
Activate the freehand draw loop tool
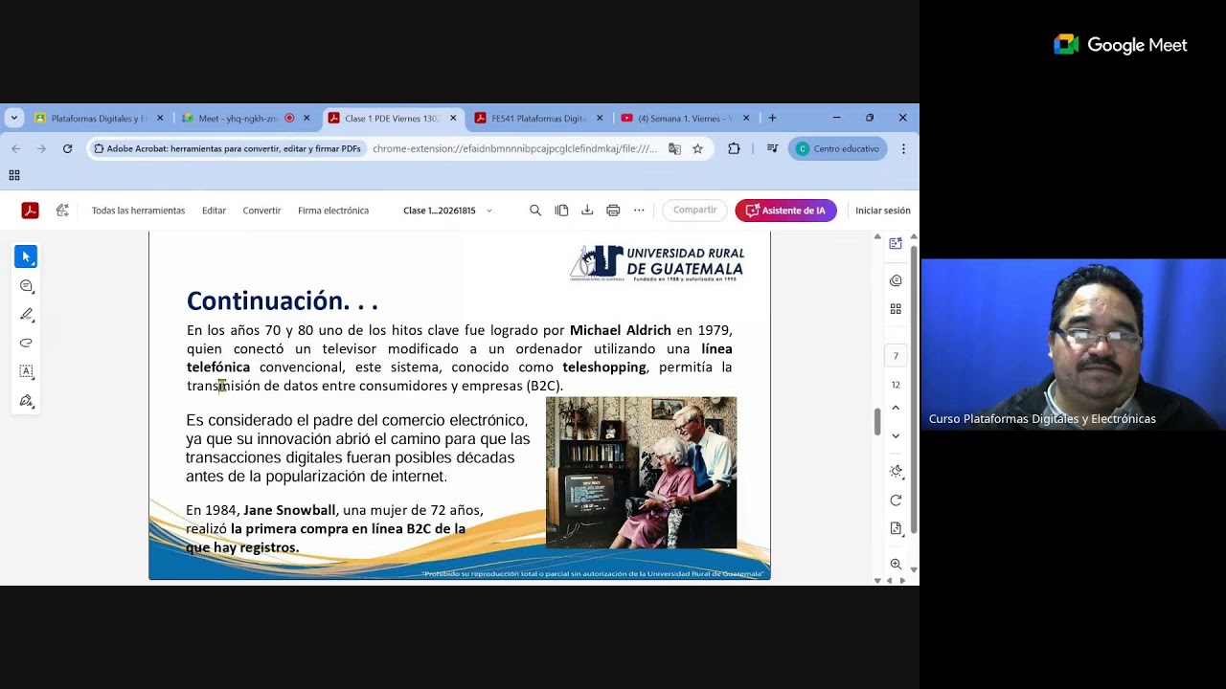pyautogui.click(x=26, y=343)
